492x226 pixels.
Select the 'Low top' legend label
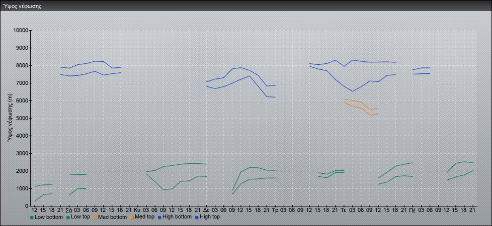80,217
